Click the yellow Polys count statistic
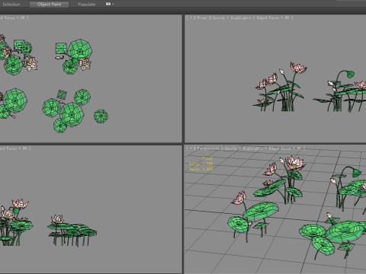 click(201, 164)
